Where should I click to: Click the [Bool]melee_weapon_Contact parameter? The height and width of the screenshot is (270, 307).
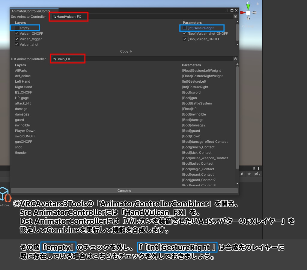(205, 158)
